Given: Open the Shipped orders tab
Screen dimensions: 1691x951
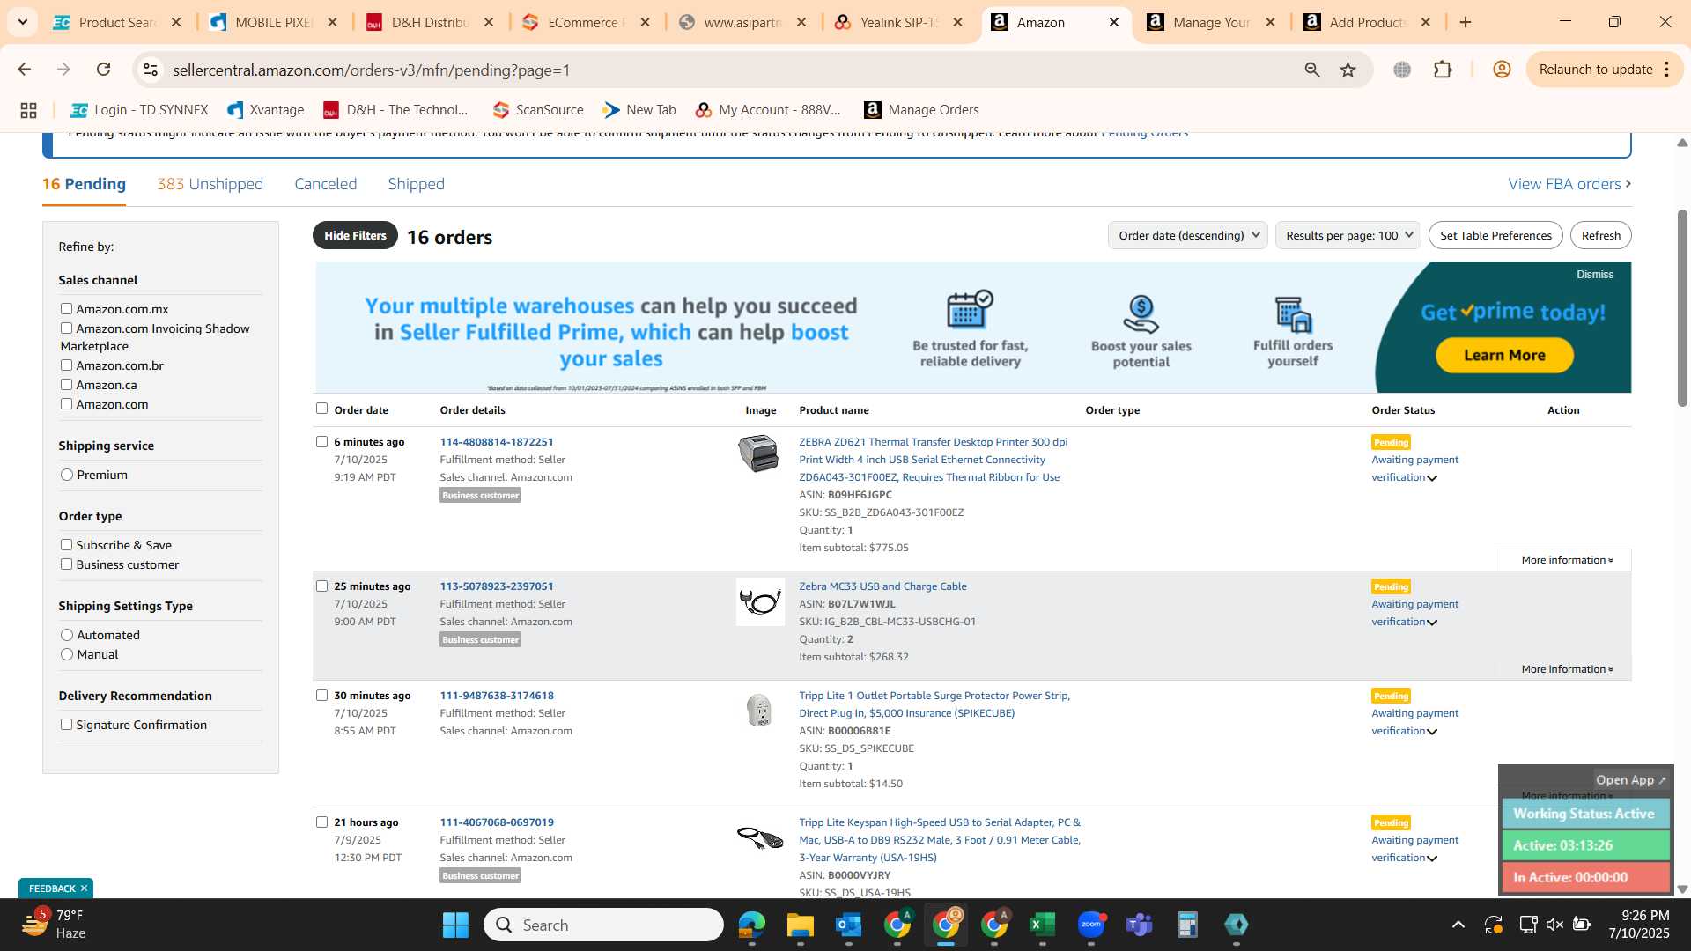Looking at the screenshot, I should pyautogui.click(x=416, y=184).
